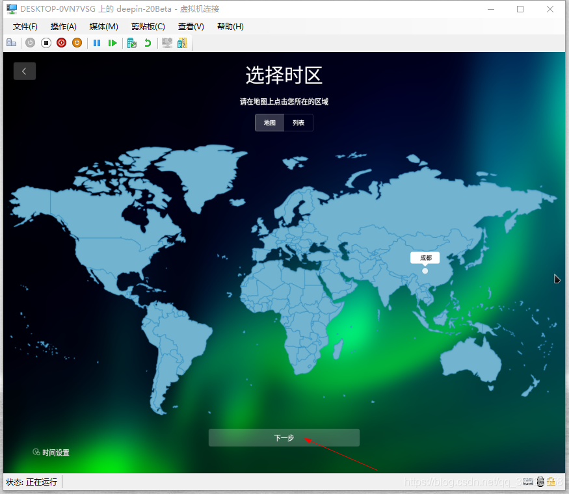Click the greyed-out enhanced session monitor icon
This screenshot has width=569, height=494.
tap(167, 43)
